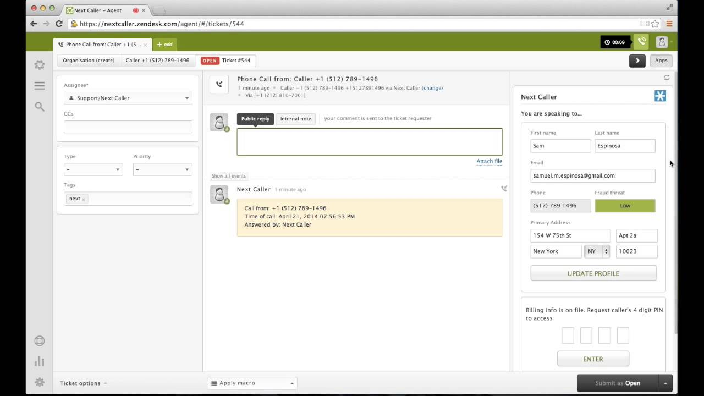Click the browser back arrow
This screenshot has height=396, width=704.
pos(34,24)
